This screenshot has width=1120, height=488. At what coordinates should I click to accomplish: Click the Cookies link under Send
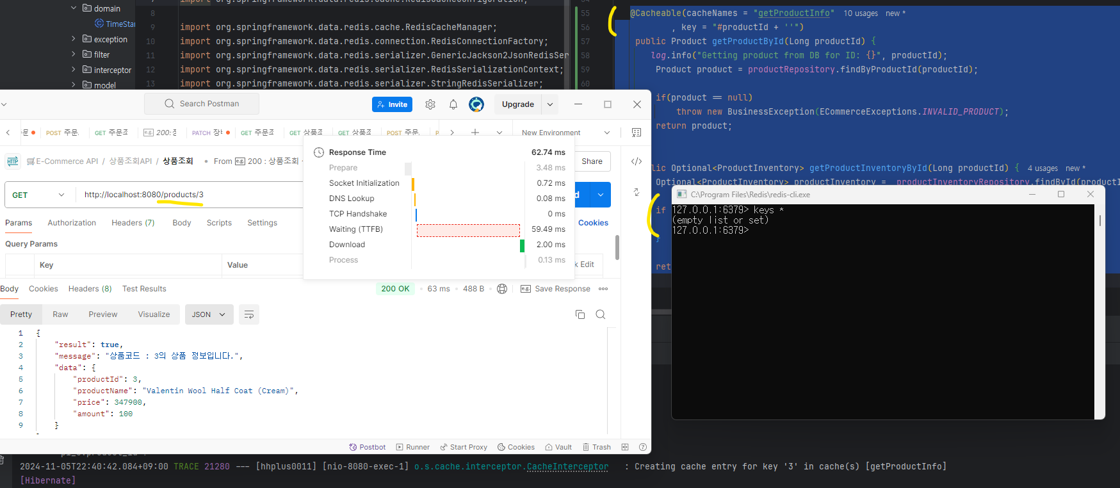point(593,223)
